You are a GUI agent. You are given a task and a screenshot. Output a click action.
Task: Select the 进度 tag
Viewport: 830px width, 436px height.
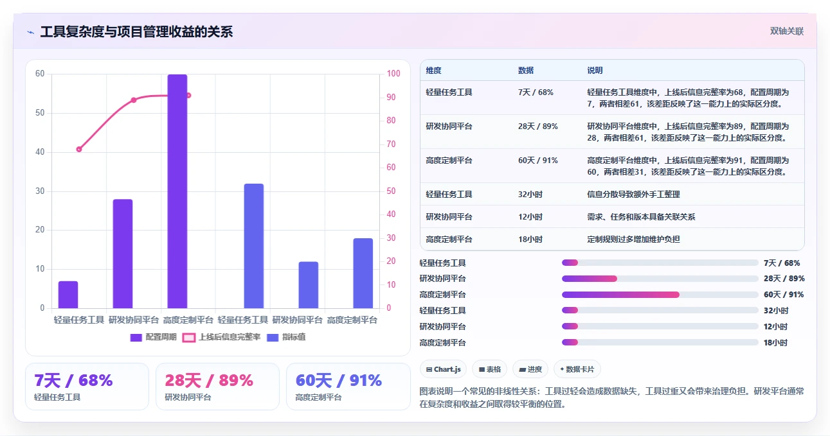pos(530,369)
